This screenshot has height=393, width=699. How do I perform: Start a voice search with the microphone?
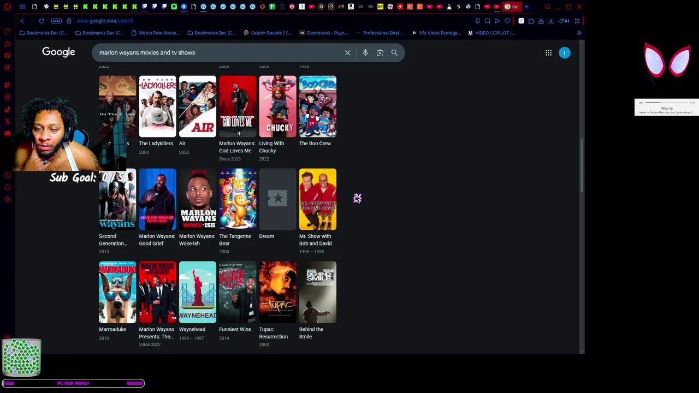click(365, 53)
